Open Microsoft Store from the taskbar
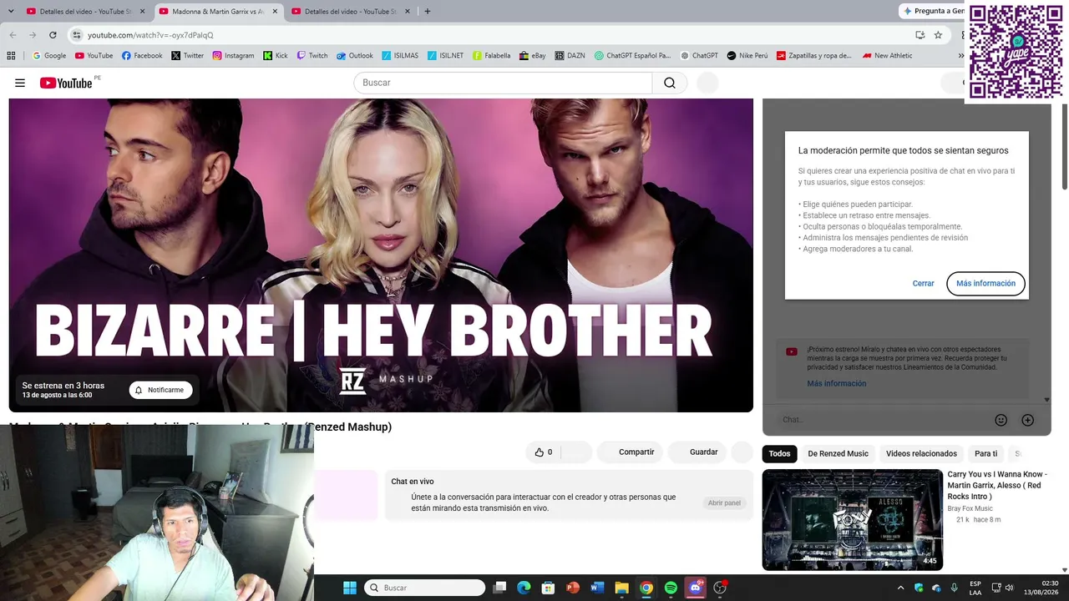The height and width of the screenshot is (601, 1069). click(x=548, y=588)
